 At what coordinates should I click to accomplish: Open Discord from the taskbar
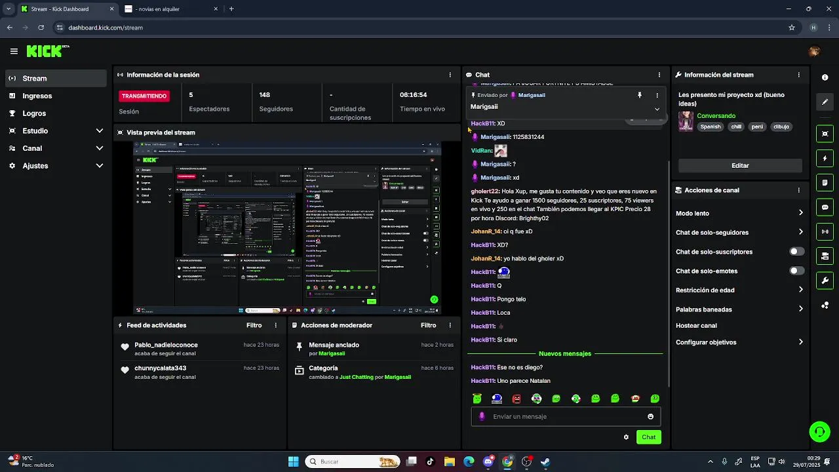point(488,462)
